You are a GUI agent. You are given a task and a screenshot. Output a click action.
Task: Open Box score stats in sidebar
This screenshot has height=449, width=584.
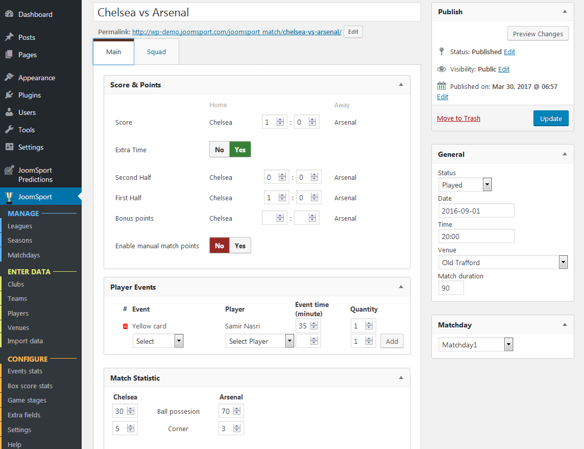pos(30,386)
